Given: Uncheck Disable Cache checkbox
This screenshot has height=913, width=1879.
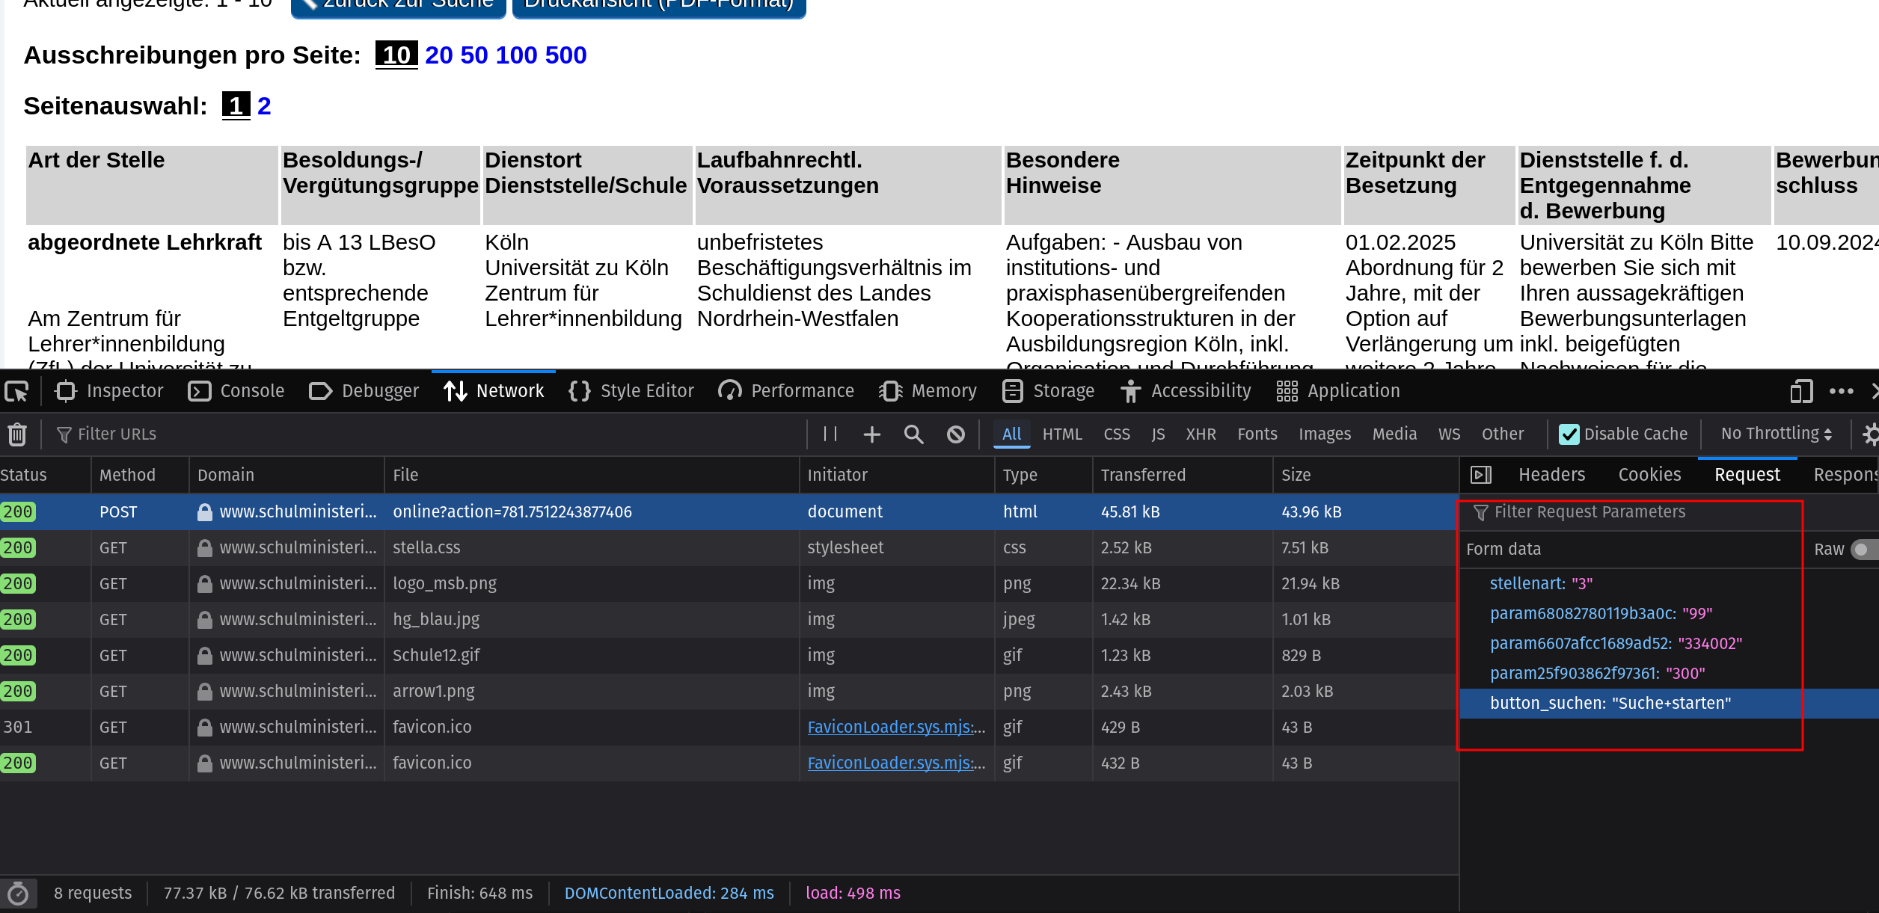Looking at the screenshot, I should (x=1569, y=434).
